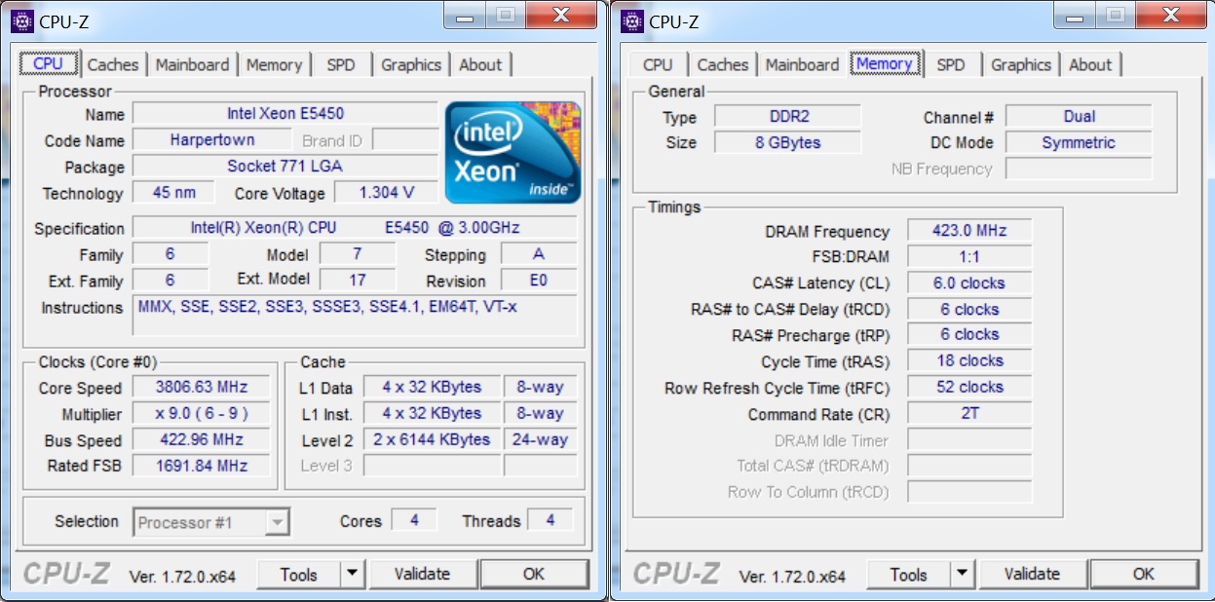This screenshot has width=1215, height=602.
Task: Click Row Refresh Cycle Time value '52 clocks'
Action: point(969,388)
